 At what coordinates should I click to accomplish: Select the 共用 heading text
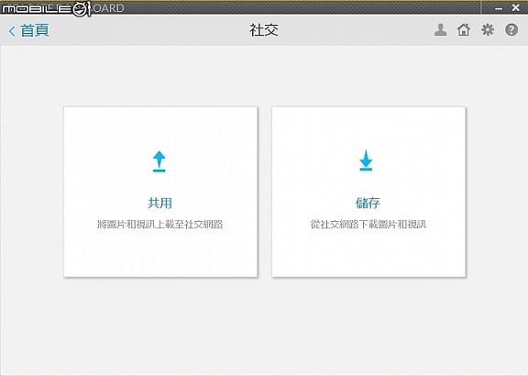[x=159, y=203]
